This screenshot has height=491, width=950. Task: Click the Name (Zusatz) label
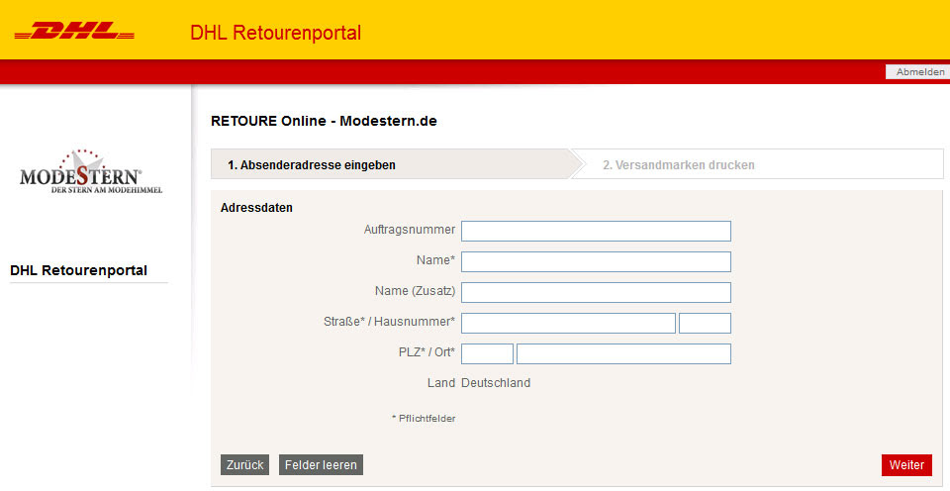(415, 291)
